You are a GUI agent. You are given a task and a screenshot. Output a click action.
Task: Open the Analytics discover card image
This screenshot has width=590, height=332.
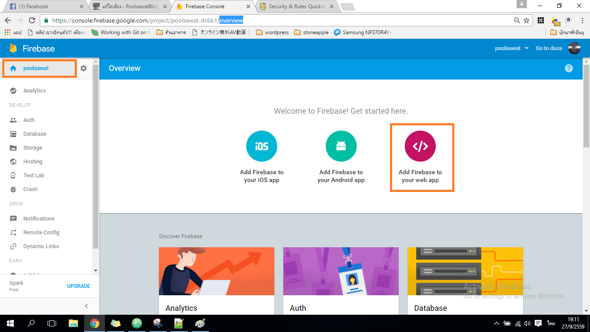(216, 271)
